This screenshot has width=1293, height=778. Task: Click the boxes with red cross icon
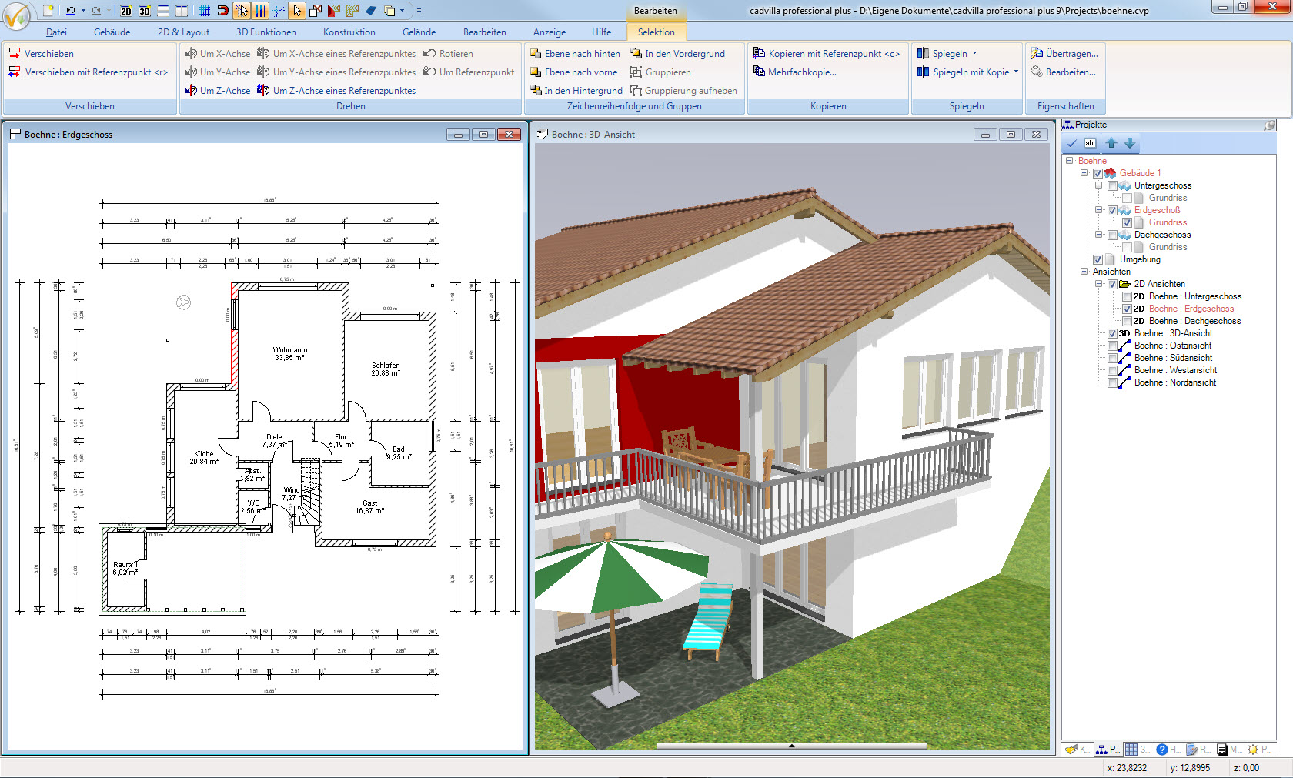[316, 11]
